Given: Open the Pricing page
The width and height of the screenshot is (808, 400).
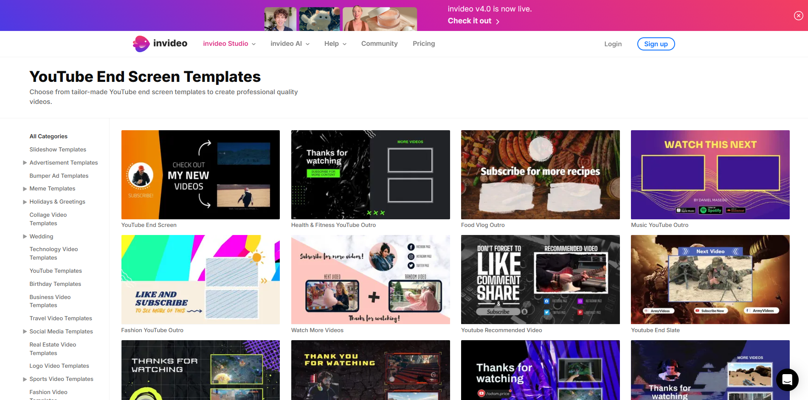Looking at the screenshot, I should 423,43.
